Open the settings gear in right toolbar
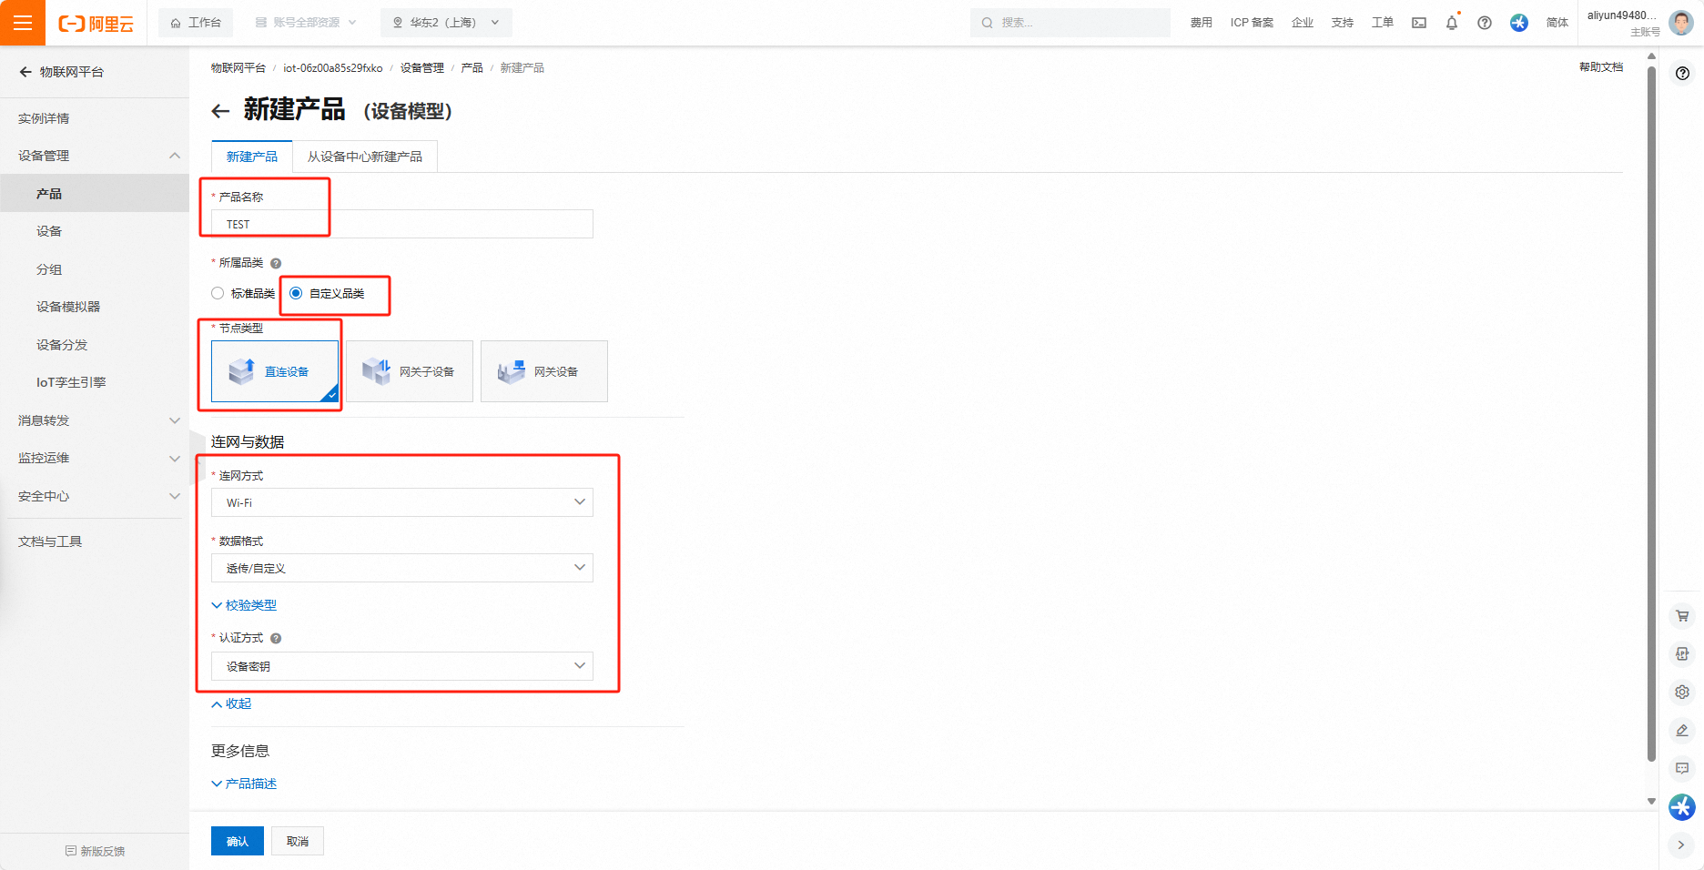1704x870 pixels. click(x=1682, y=692)
